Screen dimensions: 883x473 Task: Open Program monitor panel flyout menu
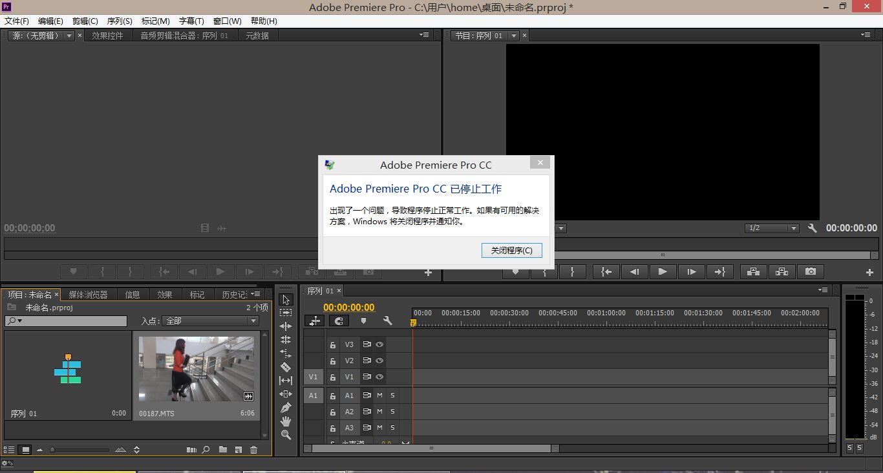pos(866,36)
